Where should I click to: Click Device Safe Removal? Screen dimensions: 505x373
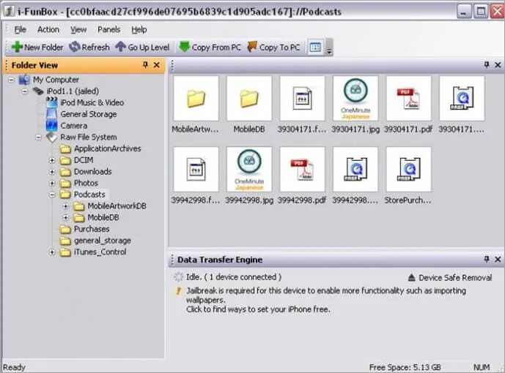click(449, 278)
